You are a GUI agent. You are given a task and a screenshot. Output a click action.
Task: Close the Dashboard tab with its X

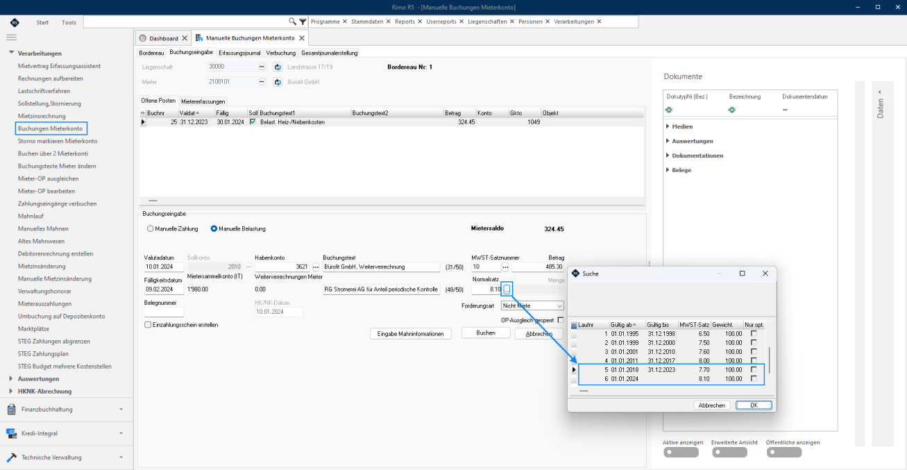[185, 38]
